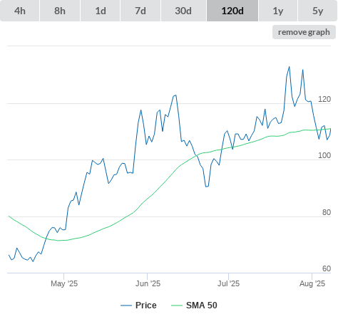Viewport: 338px width, 324px height.
Task: Click the May '25 axis label
Action: coord(64,283)
